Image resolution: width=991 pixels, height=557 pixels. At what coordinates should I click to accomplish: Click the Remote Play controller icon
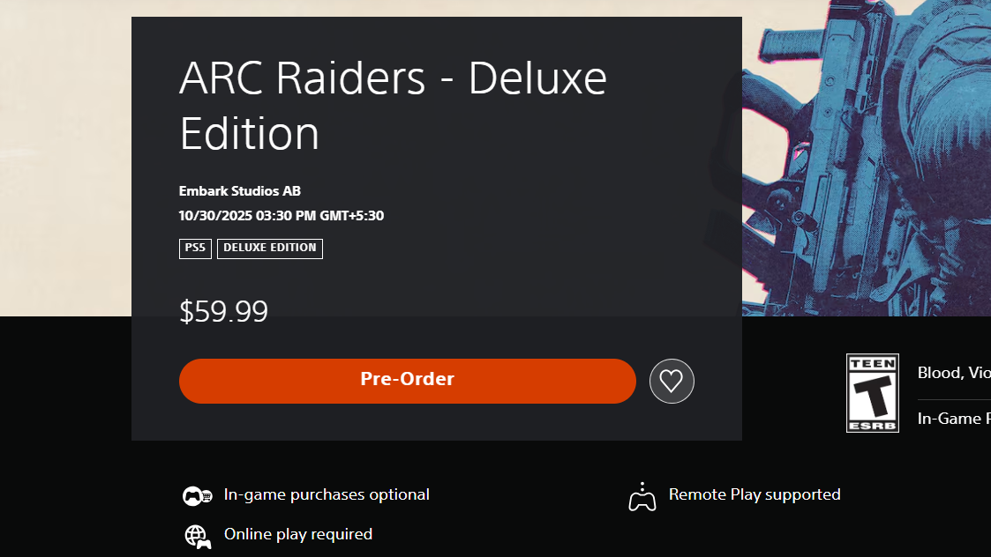pyautogui.click(x=642, y=497)
